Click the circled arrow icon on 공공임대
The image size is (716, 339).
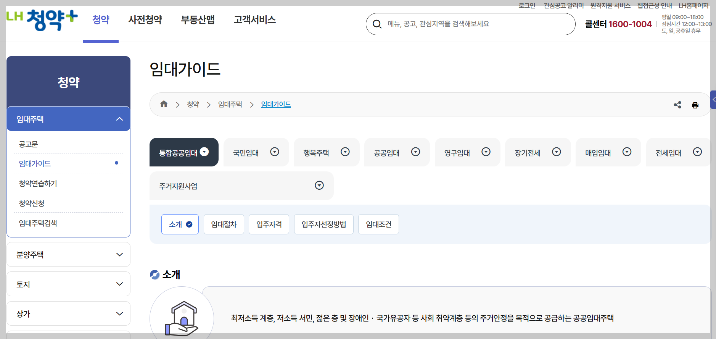(416, 152)
